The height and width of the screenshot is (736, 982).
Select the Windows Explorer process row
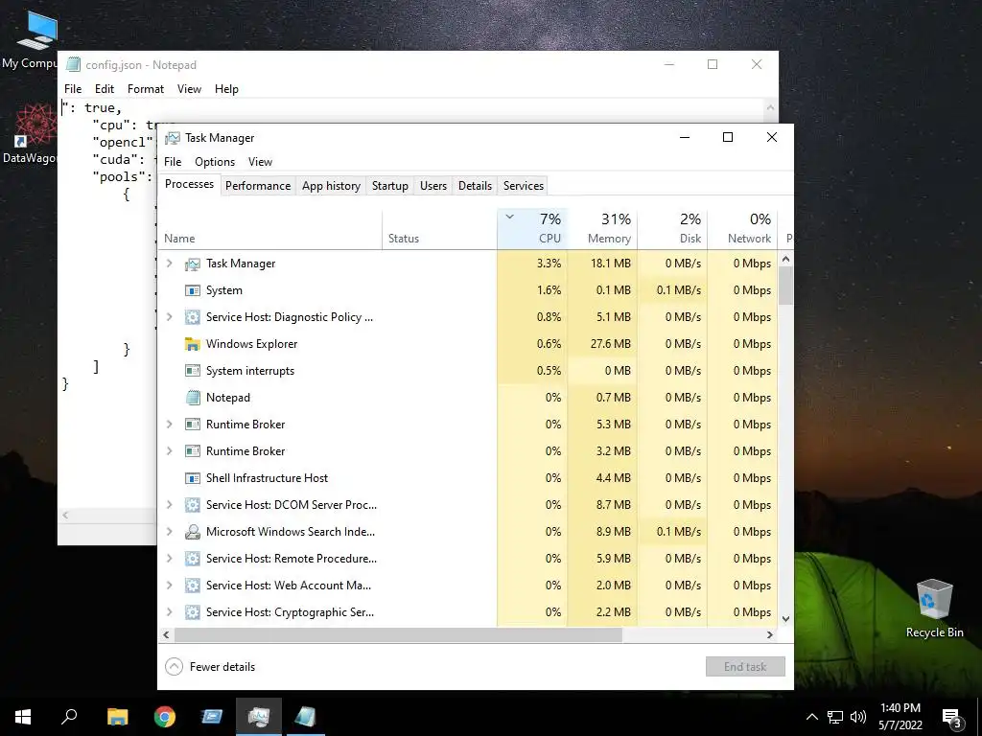point(468,344)
